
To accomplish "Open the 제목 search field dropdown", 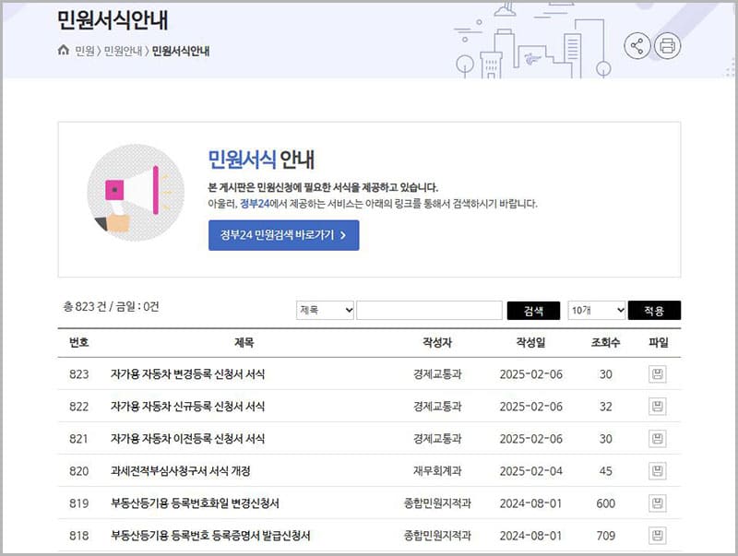I will 326,311.
